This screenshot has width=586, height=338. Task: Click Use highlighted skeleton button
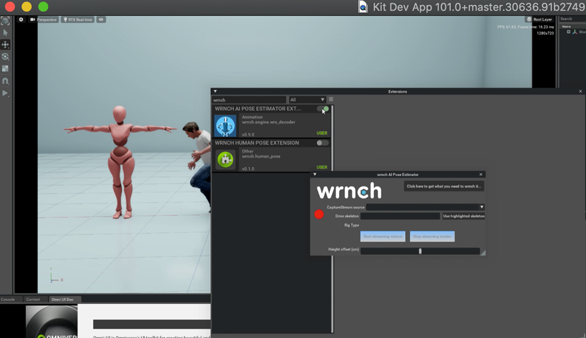464,216
